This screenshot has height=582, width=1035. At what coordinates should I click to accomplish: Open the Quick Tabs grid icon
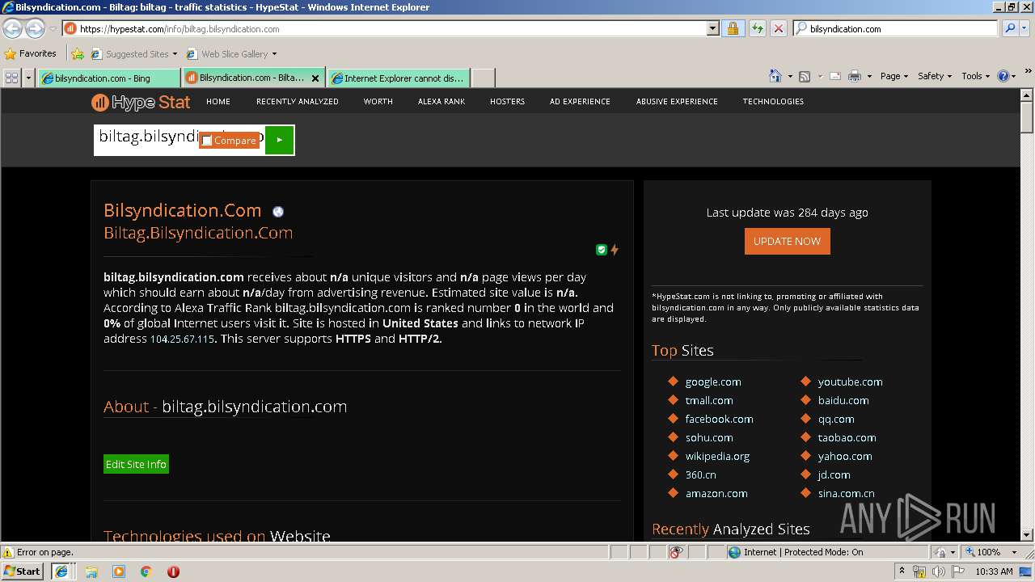pyautogui.click(x=11, y=78)
